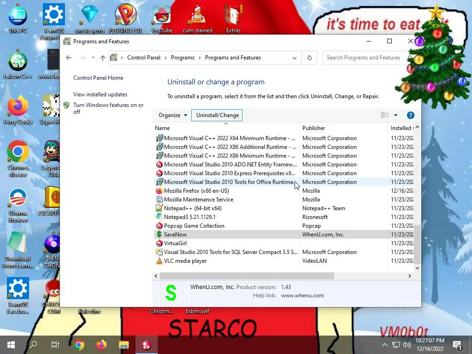Click the Mozilla Firefox row icon

coord(159,191)
